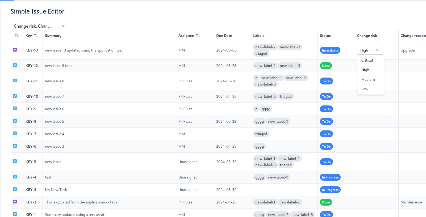The width and height of the screenshot is (426, 217).
Task: Click the 'Upgrade' change reason for KEY-13
Action: (408, 50)
